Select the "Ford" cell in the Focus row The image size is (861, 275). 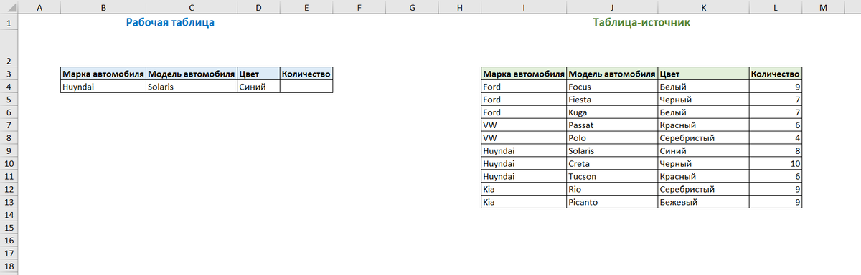tap(524, 87)
